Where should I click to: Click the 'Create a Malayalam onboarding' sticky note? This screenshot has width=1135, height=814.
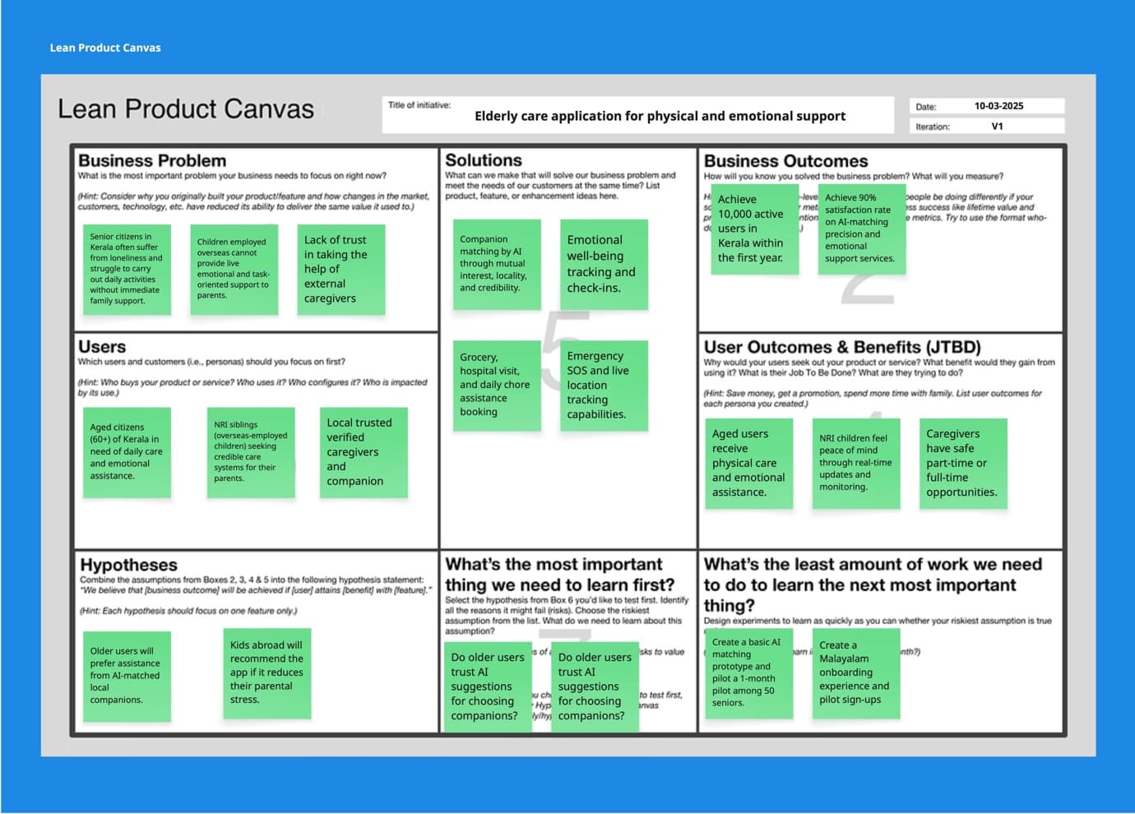[x=855, y=673]
